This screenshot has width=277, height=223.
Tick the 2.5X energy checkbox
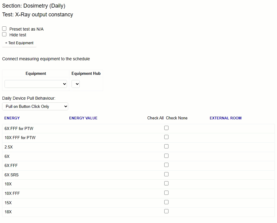click(x=166, y=147)
